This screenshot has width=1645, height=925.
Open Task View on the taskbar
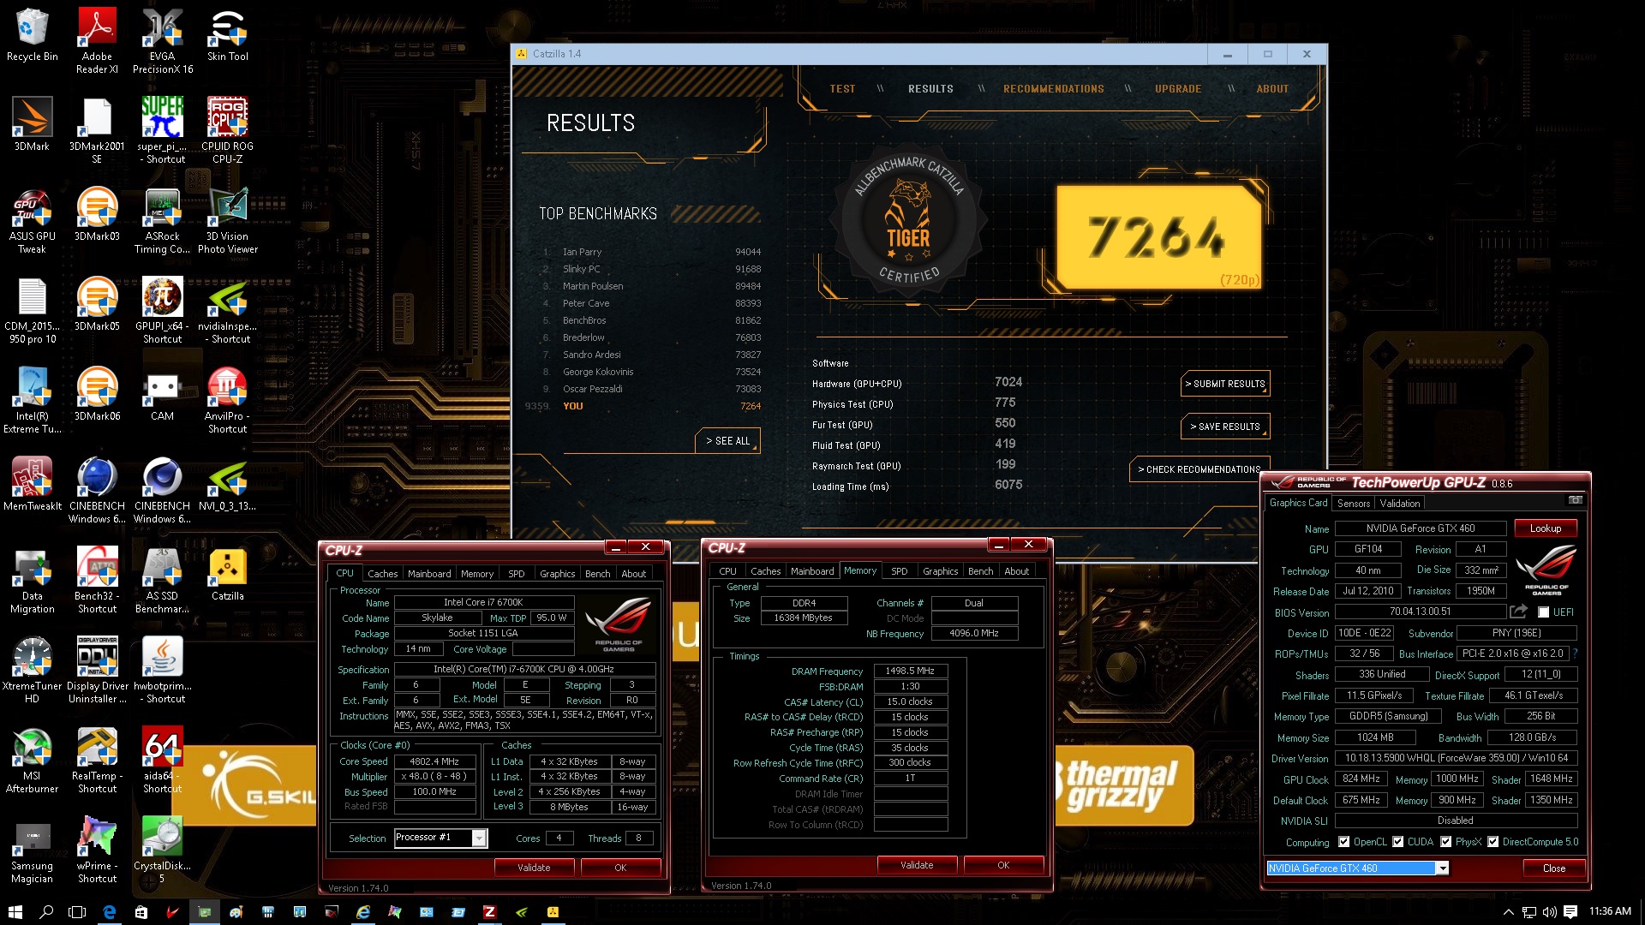coord(77,912)
